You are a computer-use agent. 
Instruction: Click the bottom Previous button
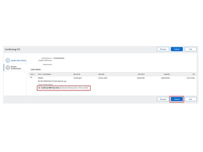click(x=163, y=99)
